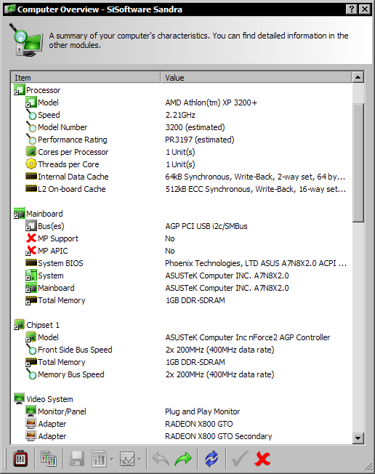The image size is (375, 474).
Task: Click the Item column header
Action: click(x=85, y=77)
